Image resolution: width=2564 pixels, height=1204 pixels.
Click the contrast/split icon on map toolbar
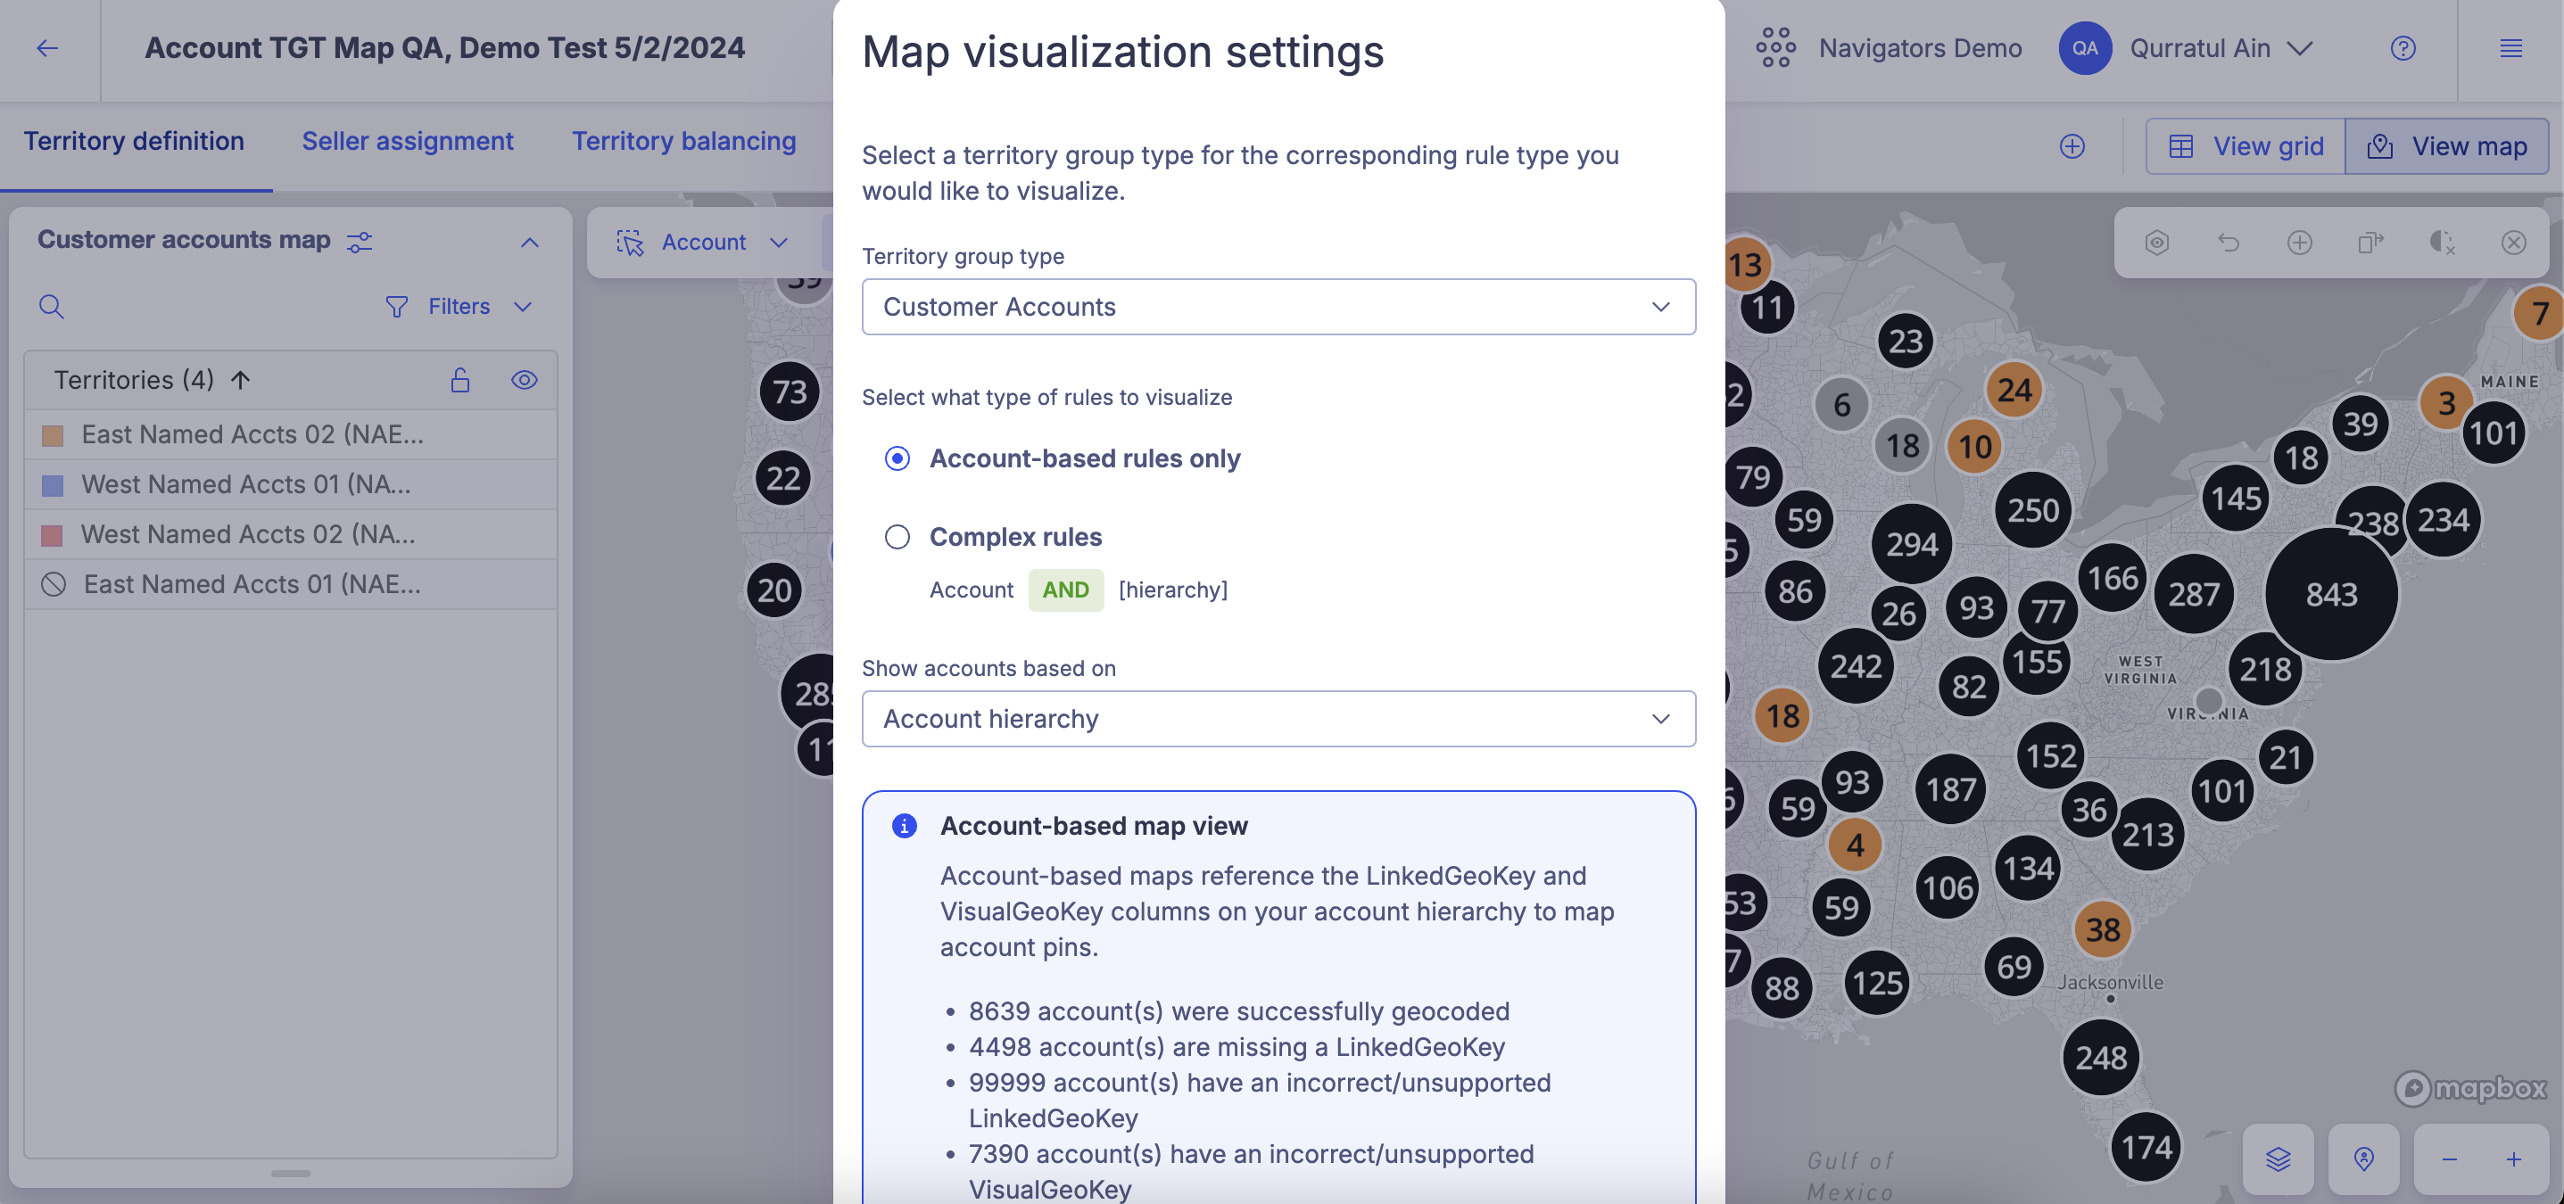[2440, 243]
